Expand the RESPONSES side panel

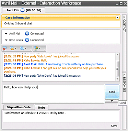point(124,83)
